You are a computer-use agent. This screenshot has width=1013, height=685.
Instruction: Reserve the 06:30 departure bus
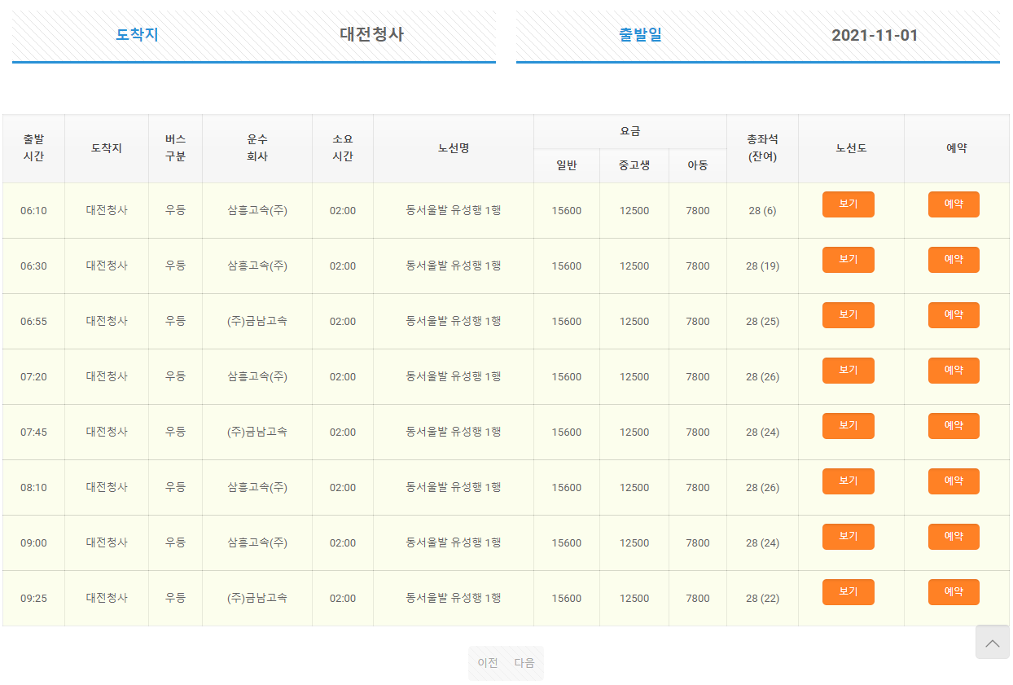[954, 260]
